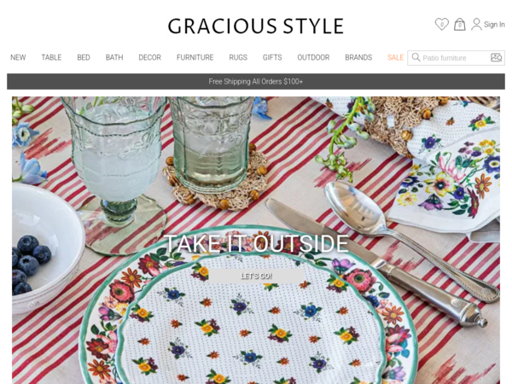The width and height of the screenshot is (512, 384).
Task: Click the magnifying glass search icon
Action: [x=416, y=57]
